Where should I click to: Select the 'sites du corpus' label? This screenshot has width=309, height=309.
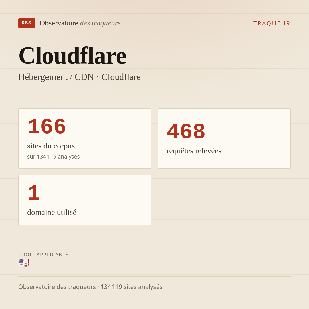click(51, 146)
